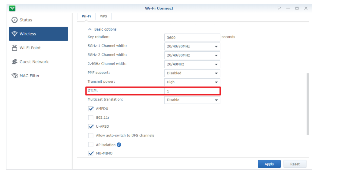Viewport: 346px width, 176px height.
Task: Click the help question mark icon
Action: 279,8
